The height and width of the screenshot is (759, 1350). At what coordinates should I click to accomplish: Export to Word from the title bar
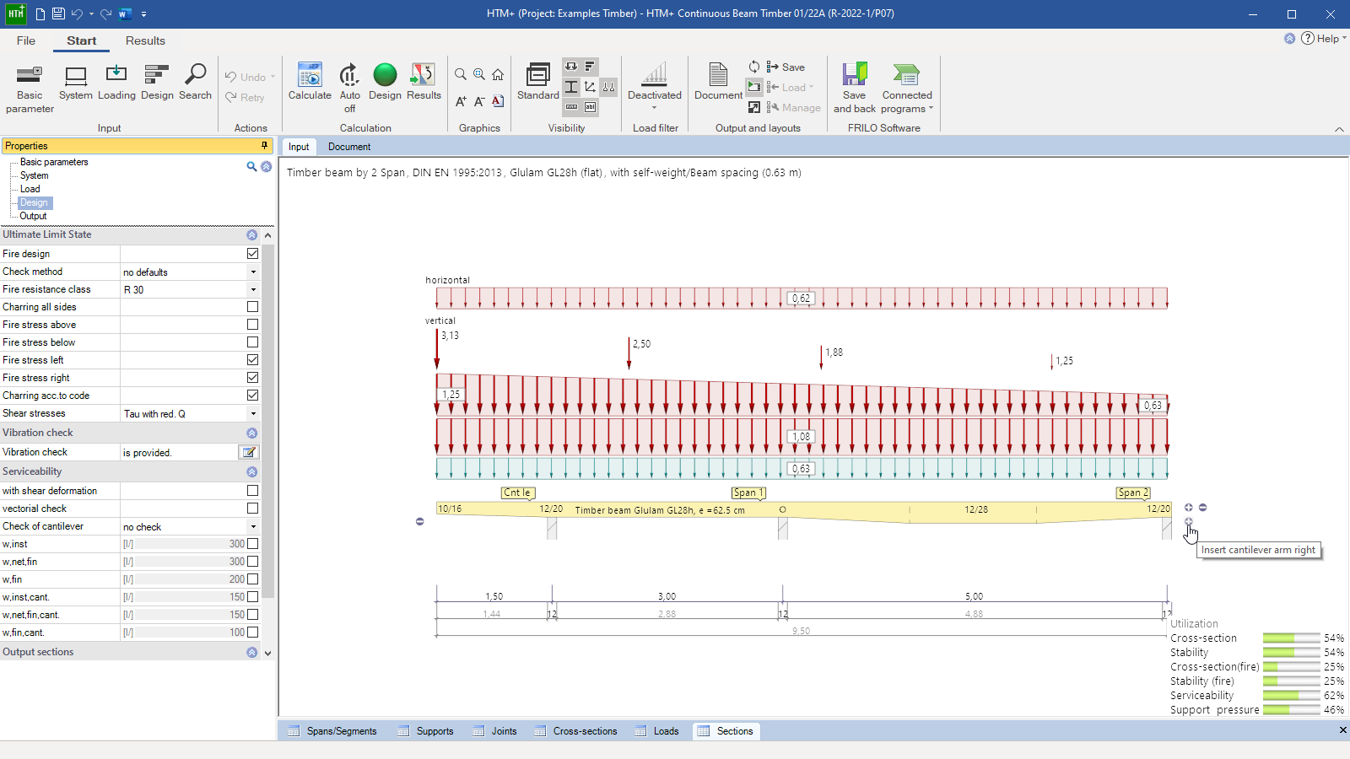(125, 13)
